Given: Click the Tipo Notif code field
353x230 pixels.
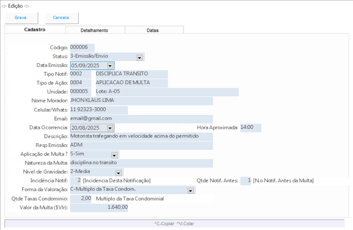Looking at the screenshot, I should 80,74.
